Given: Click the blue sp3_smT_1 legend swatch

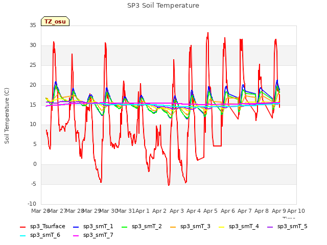Looking at the screenshot, I should [x=76, y=227].
